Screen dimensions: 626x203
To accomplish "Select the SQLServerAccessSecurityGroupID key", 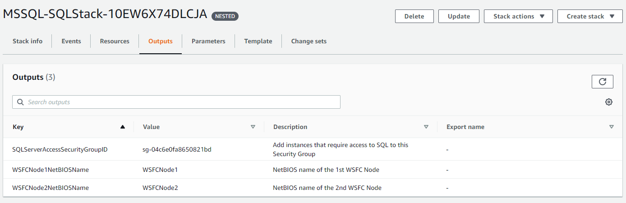I will tap(60, 149).
